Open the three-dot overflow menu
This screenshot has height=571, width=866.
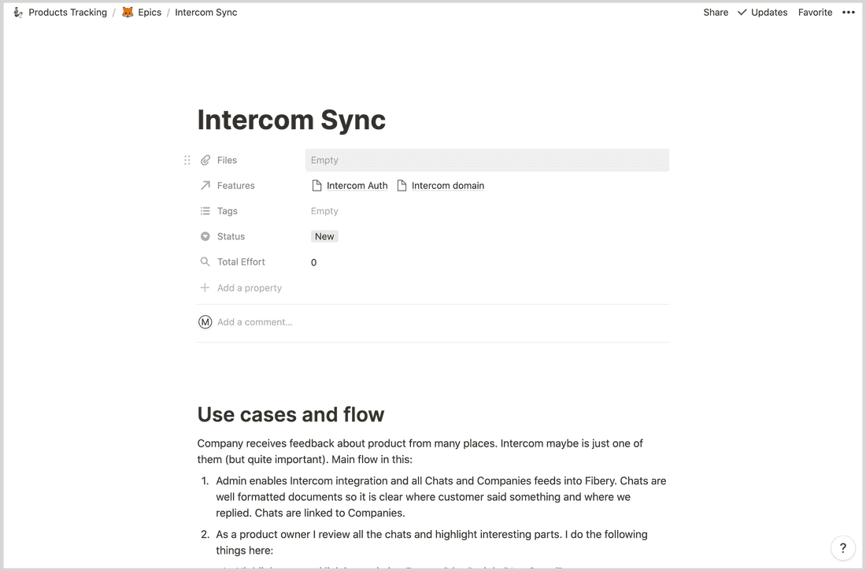click(849, 12)
